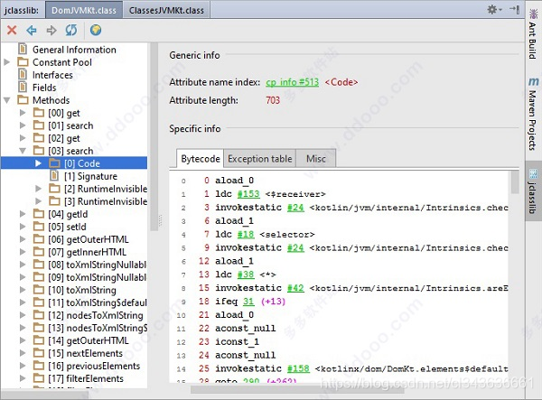
Task: Click the tree panel vertical scrollbar
Action: 154,136
